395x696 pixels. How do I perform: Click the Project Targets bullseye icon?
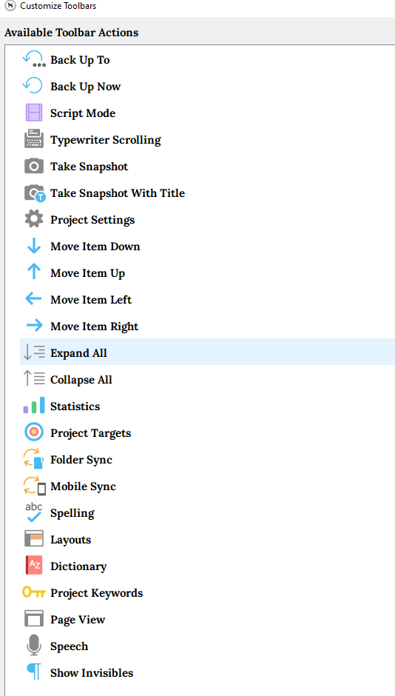(34, 432)
